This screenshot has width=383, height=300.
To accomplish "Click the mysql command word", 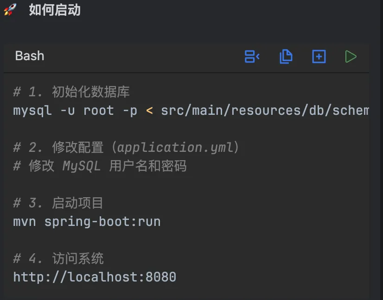I will (32, 111).
